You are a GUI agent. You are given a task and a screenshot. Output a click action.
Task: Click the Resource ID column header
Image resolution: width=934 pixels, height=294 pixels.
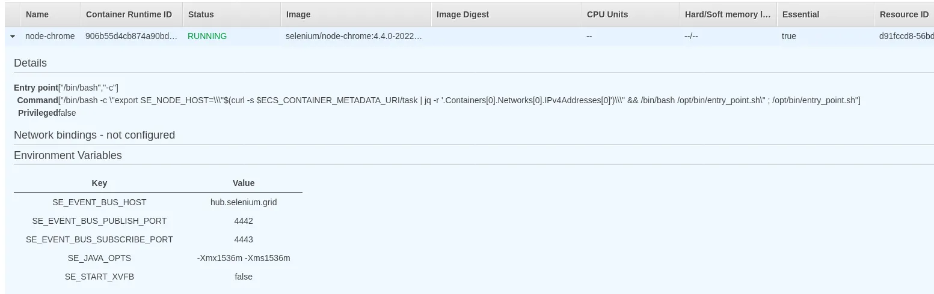(904, 14)
